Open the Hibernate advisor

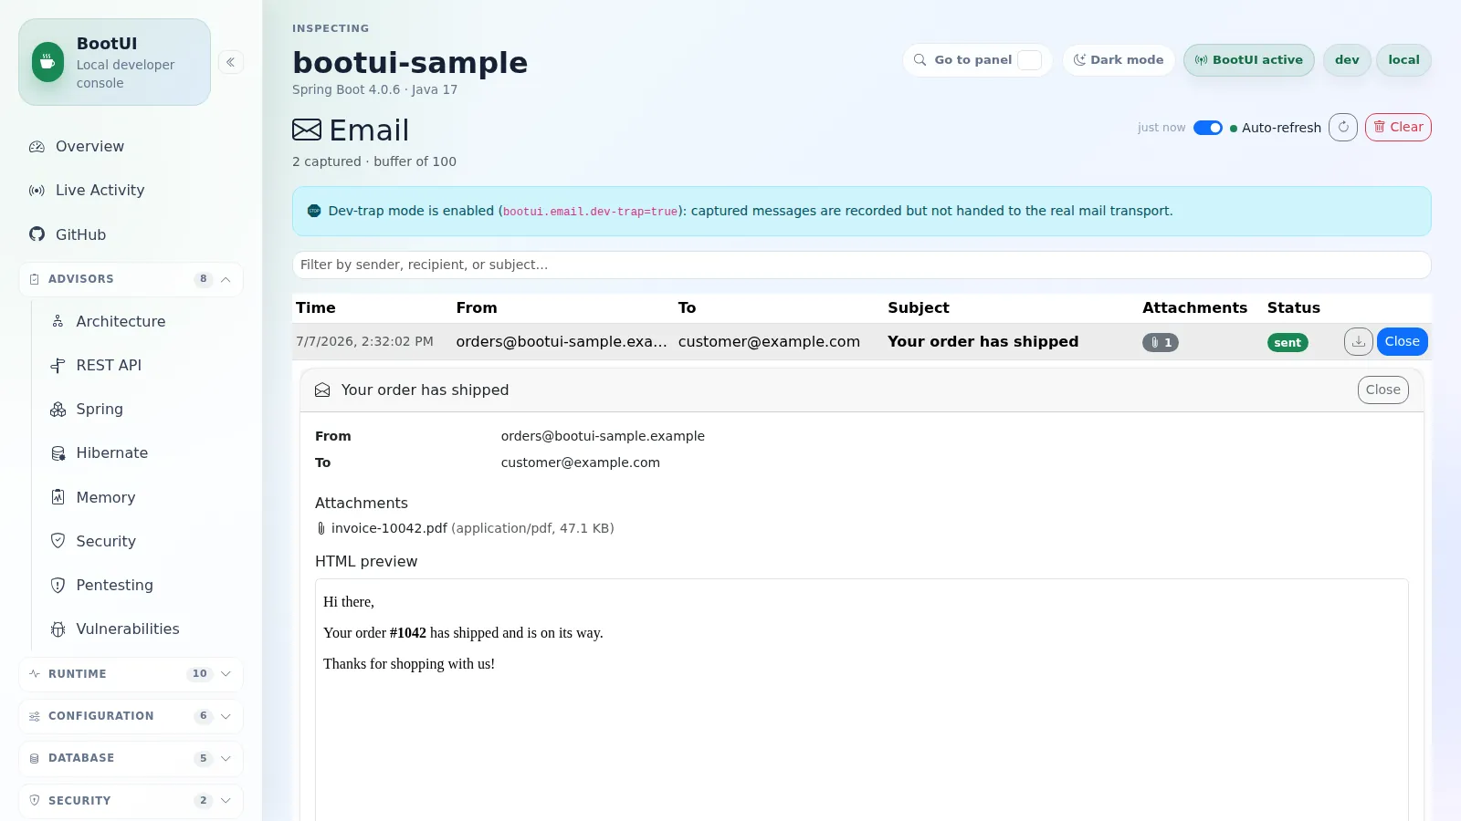tap(142, 452)
